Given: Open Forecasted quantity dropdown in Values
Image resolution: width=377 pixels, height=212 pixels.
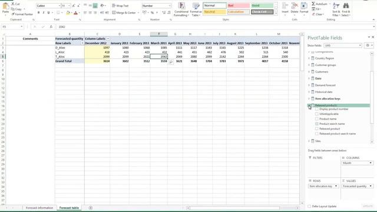Looking at the screenshot, I should tap(371, 186).
